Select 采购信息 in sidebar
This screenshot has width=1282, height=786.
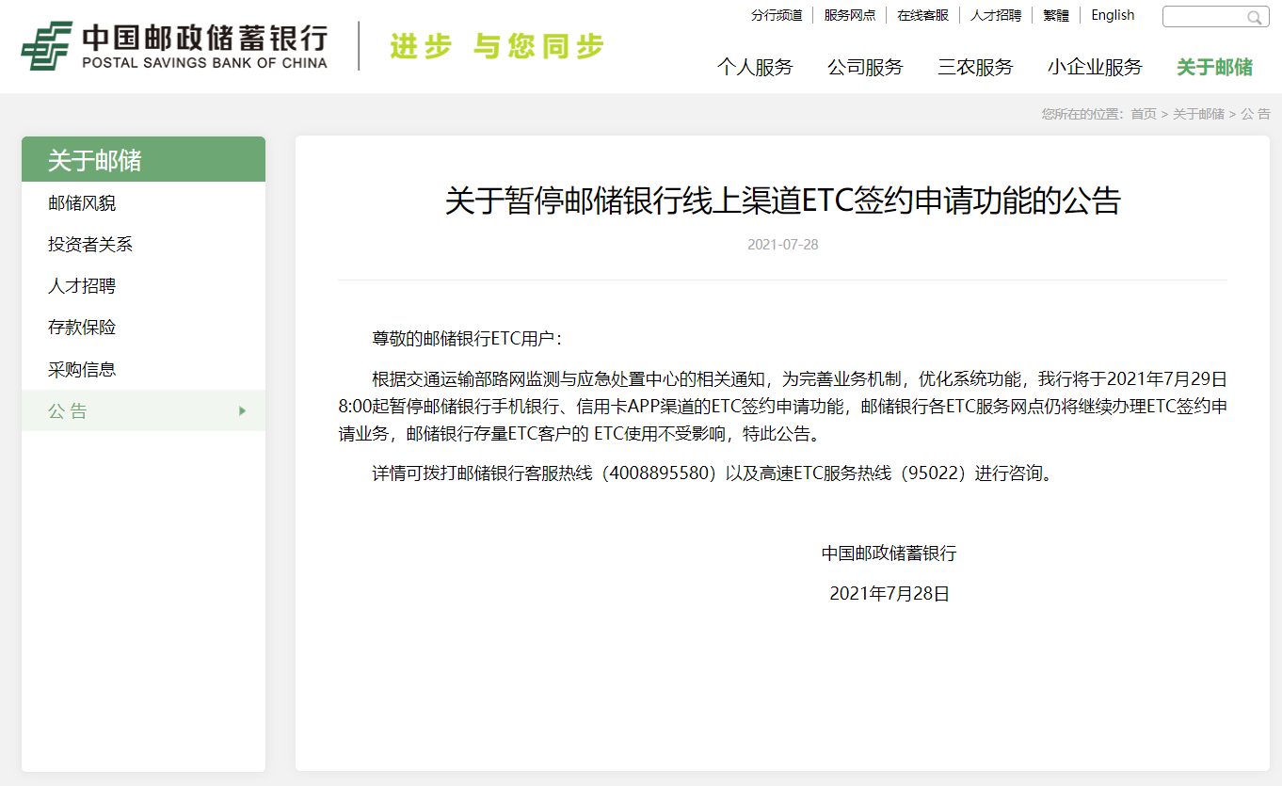tap(143, 369)
